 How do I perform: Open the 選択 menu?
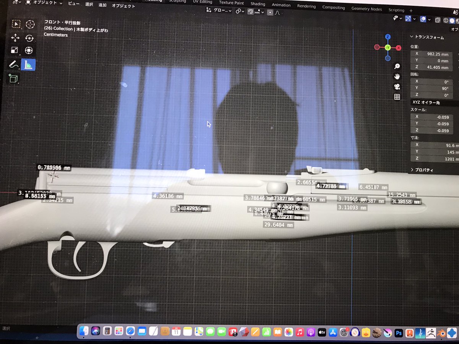[x=89, y=5]
